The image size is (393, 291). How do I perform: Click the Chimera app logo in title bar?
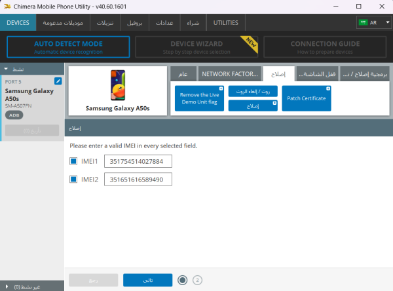click(x=7, y=7)
